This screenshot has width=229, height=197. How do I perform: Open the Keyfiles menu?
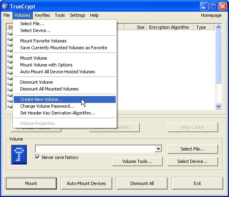43,15
